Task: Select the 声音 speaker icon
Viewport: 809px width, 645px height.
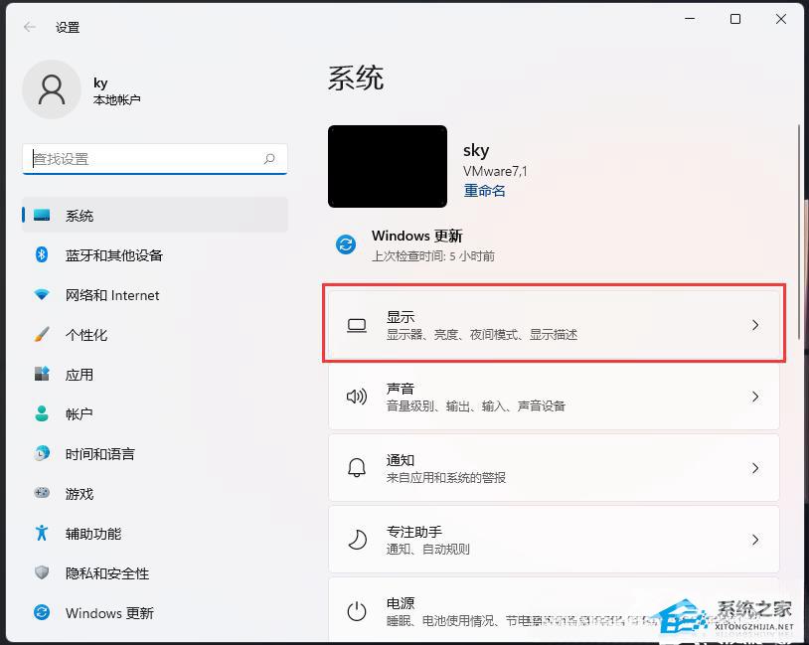Action: pyautogui.click(x=357, y=397)
